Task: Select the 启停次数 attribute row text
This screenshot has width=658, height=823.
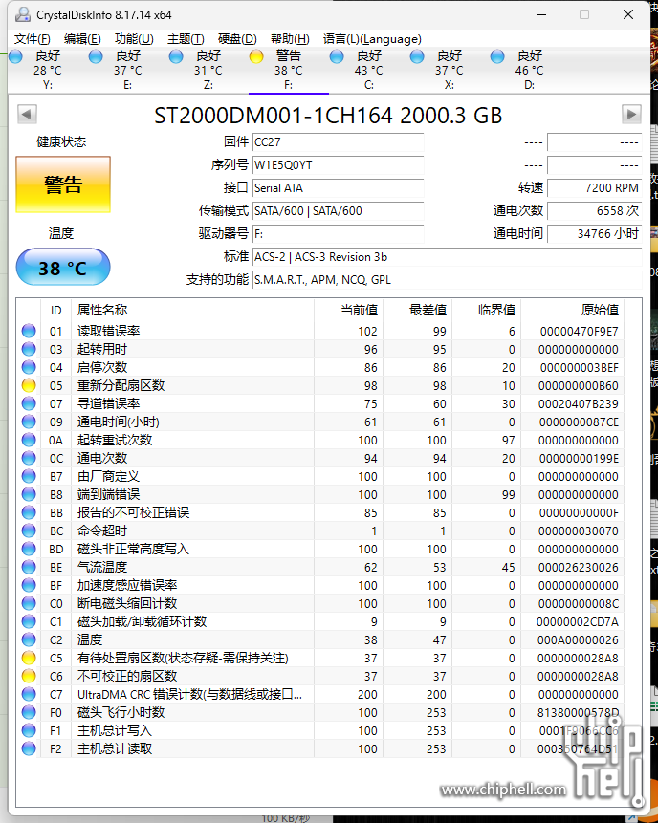Action: (102, 367)
